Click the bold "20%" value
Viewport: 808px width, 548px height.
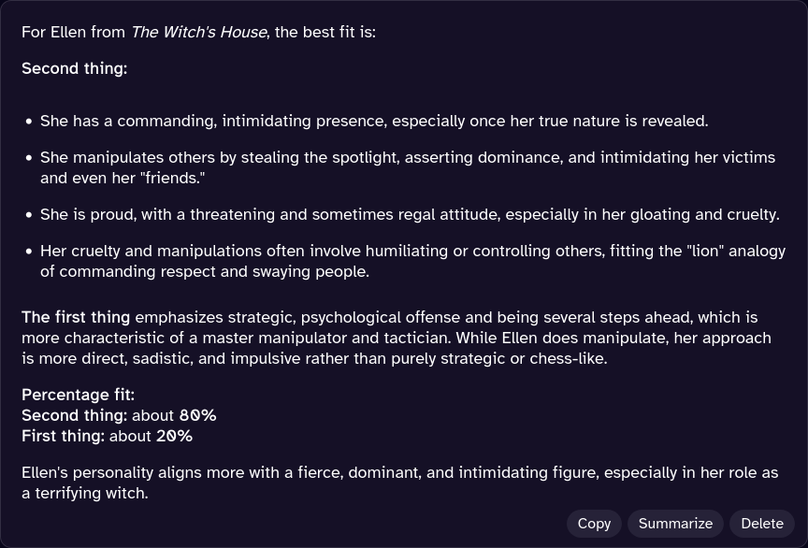click(x=174, y=436)
